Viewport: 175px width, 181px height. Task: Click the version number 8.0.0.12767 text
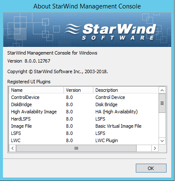pos(37,61)
